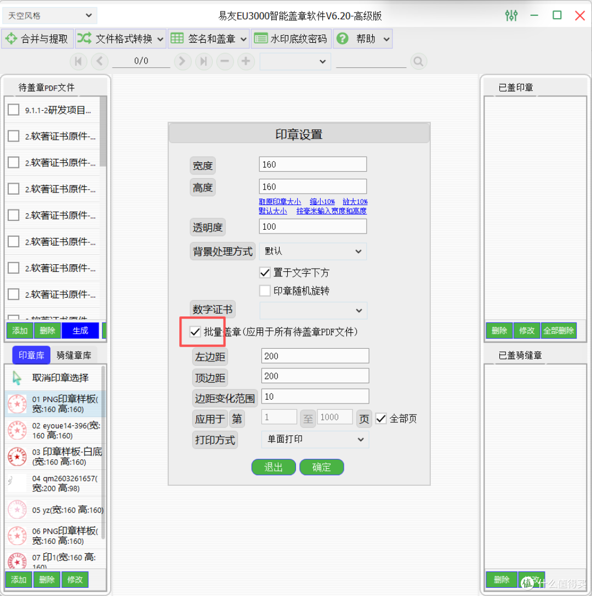Select stamp thumbnail 05 yz
The image size is (592, 596).
17,510
